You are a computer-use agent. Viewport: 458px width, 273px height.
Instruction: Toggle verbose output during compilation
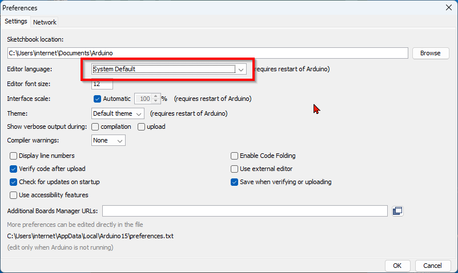click(x=95, y=127)
